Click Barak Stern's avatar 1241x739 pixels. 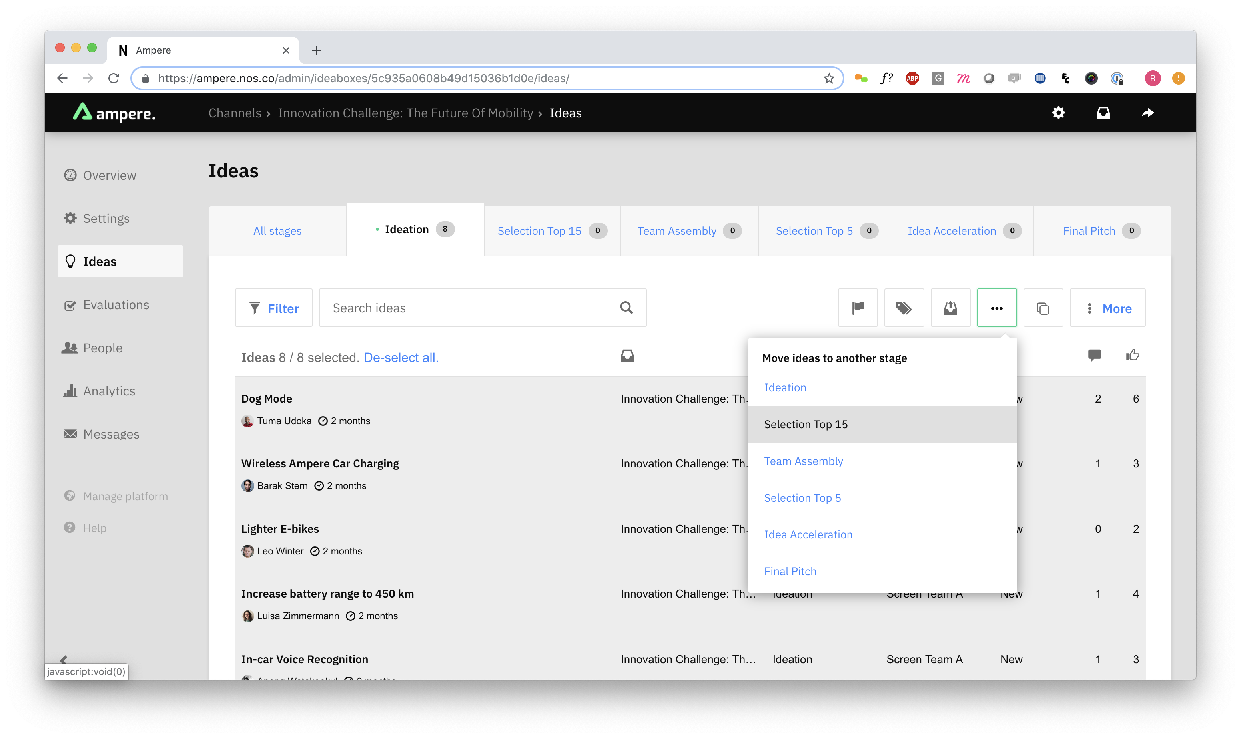pyautogui.click(x=248, y=485)
